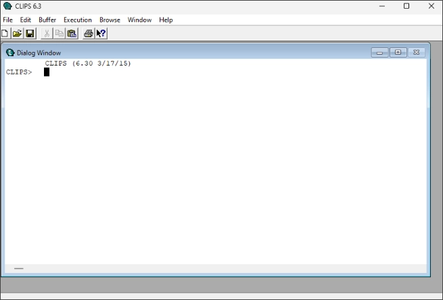Click the CLIPS application title bar icon

coord(7,6)
